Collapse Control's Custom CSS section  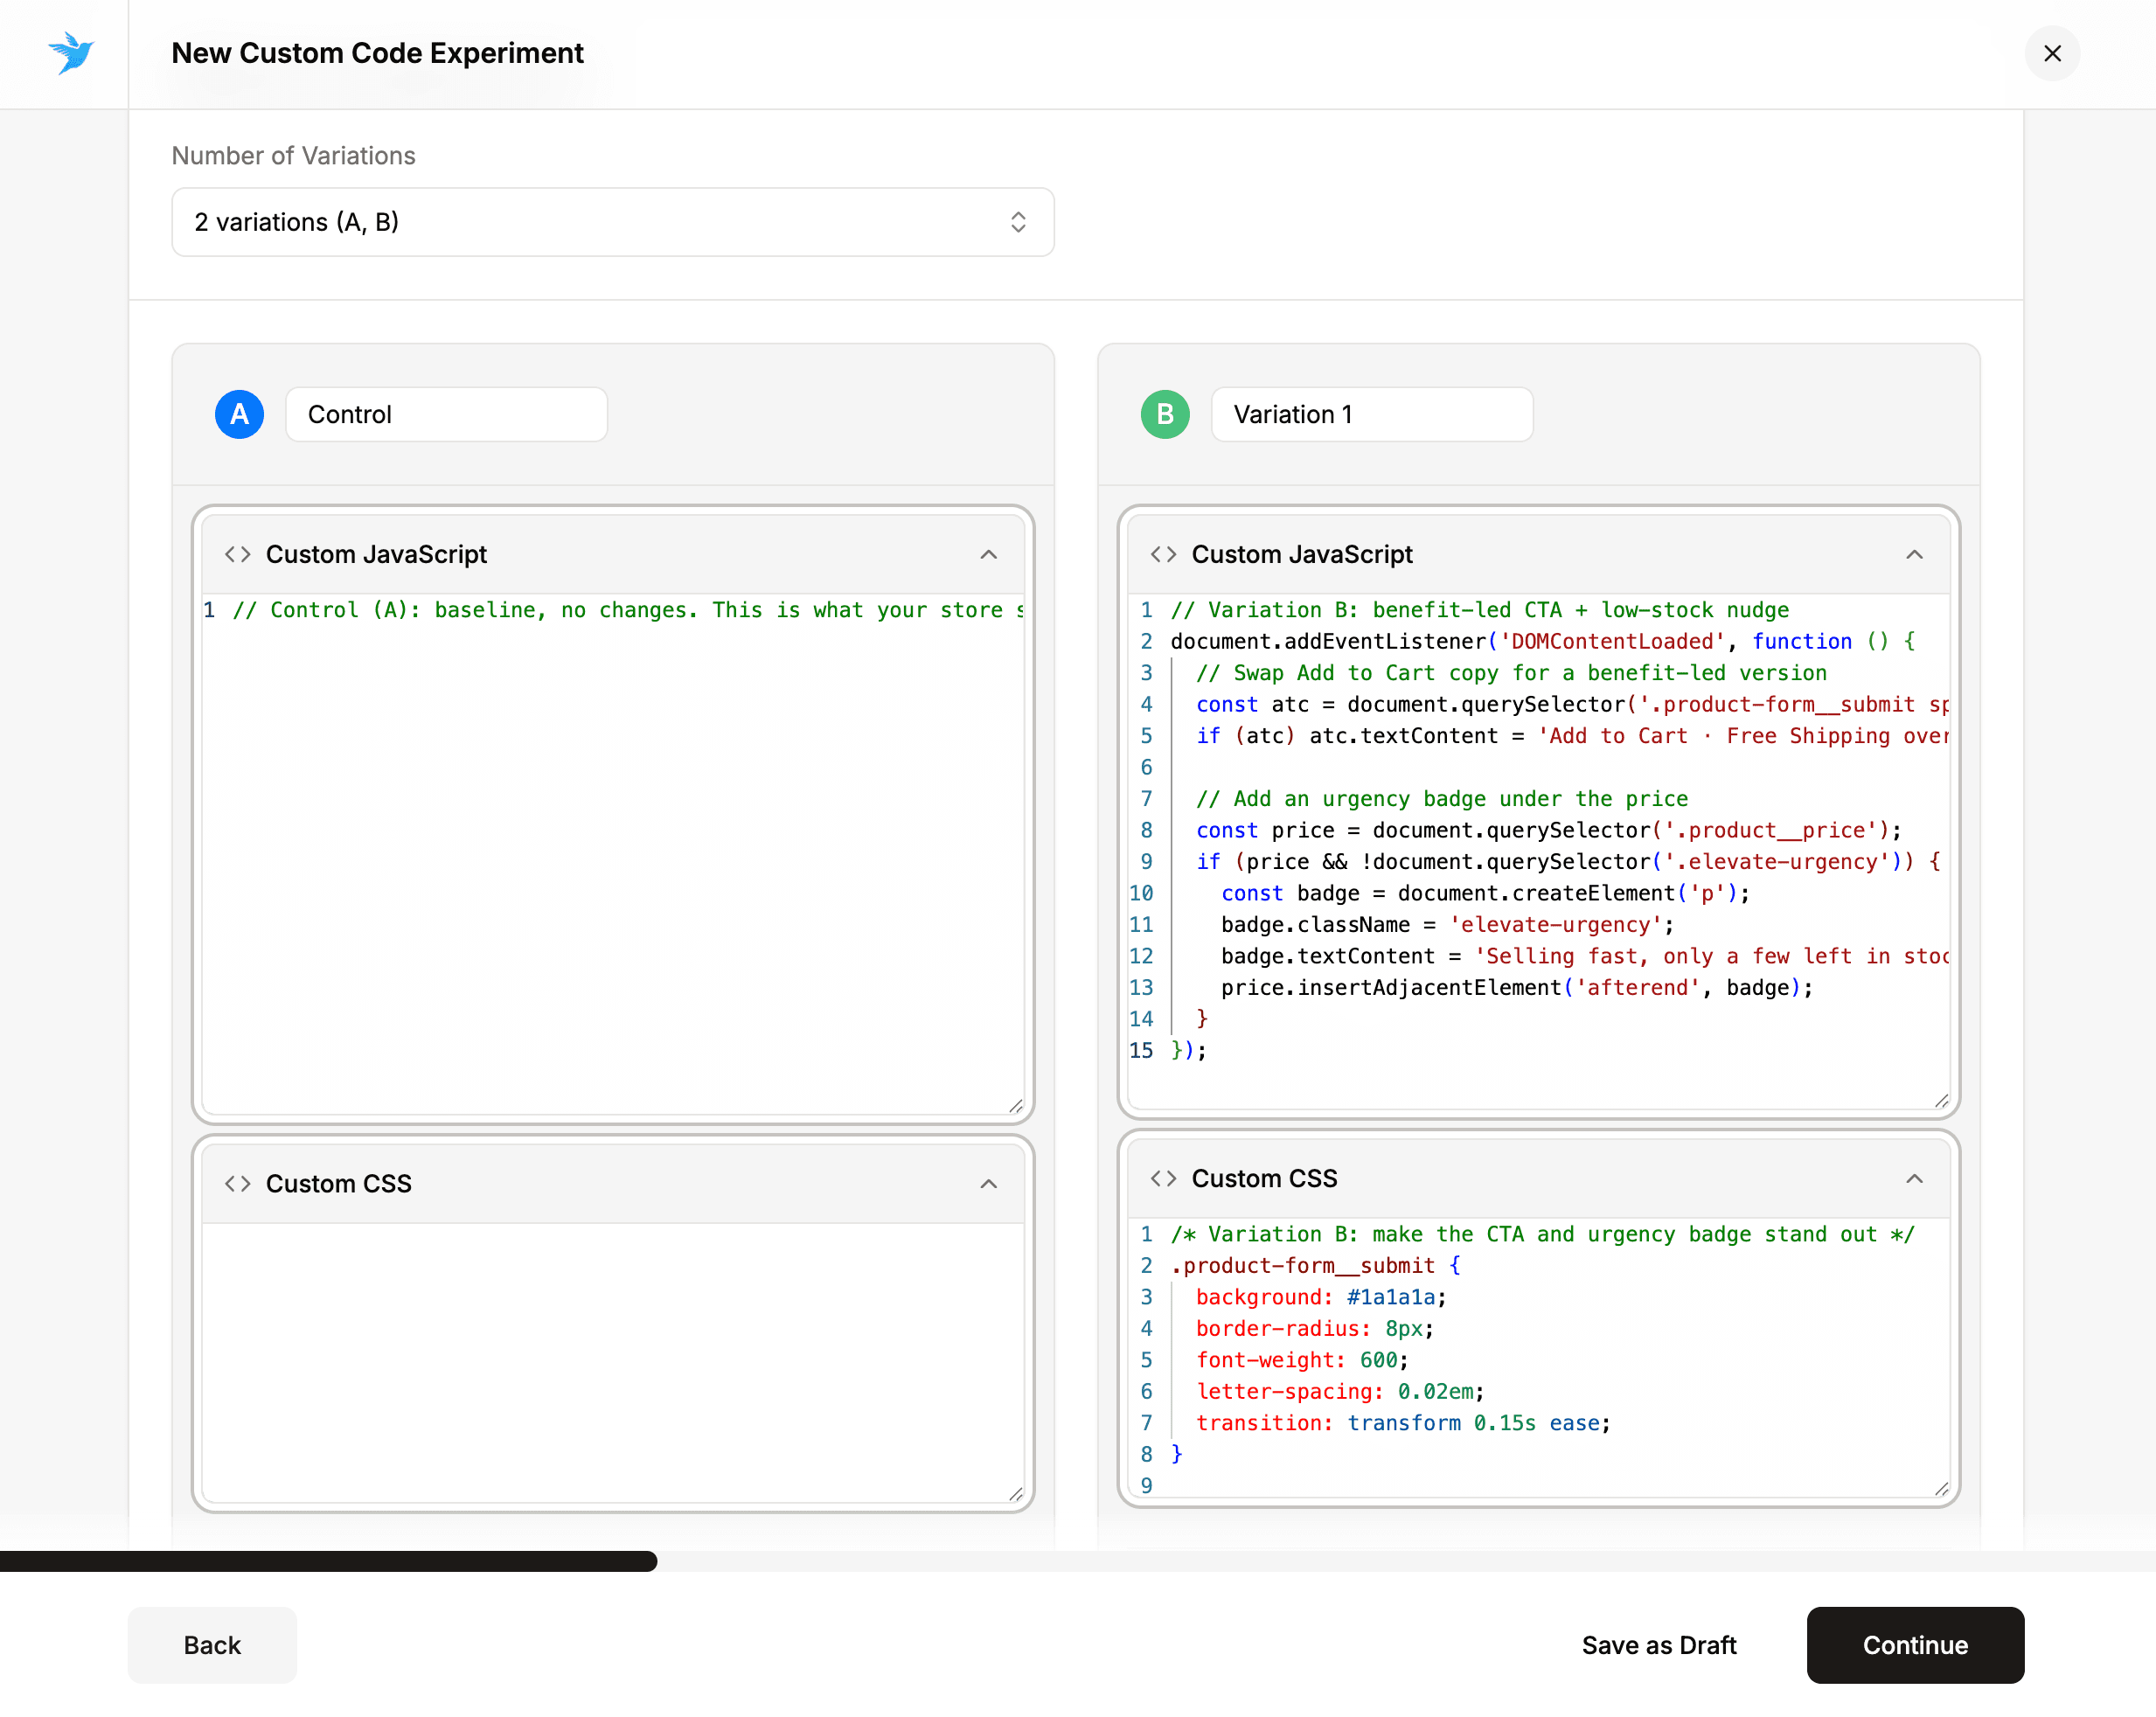(988, 1183)
